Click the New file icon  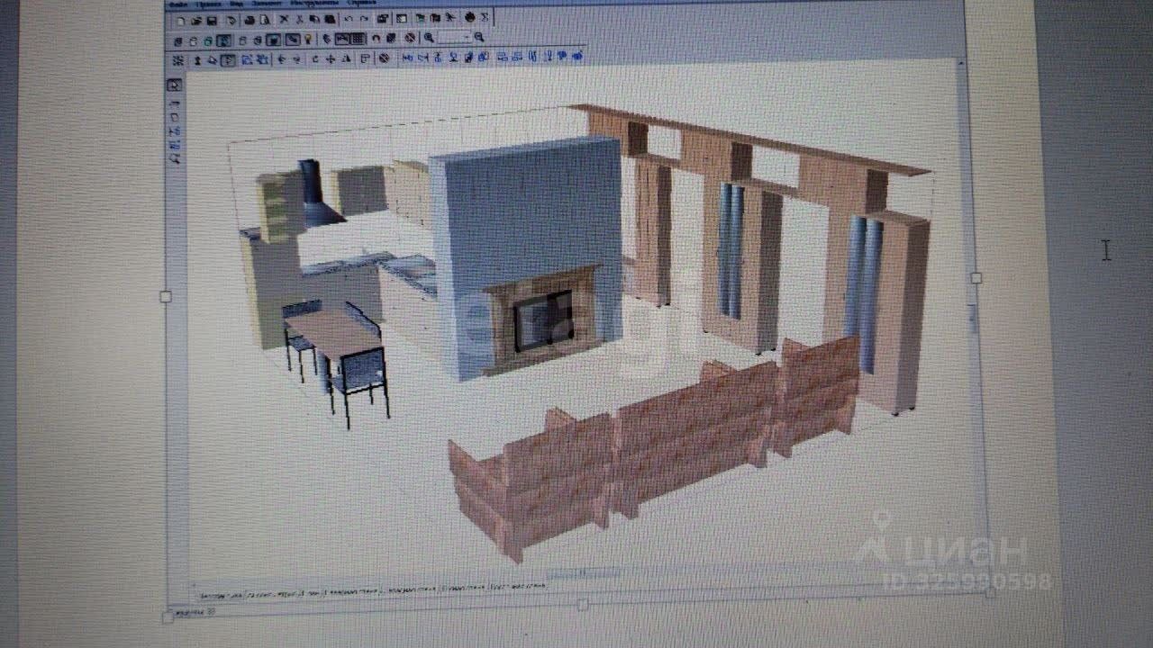[180, 20]
